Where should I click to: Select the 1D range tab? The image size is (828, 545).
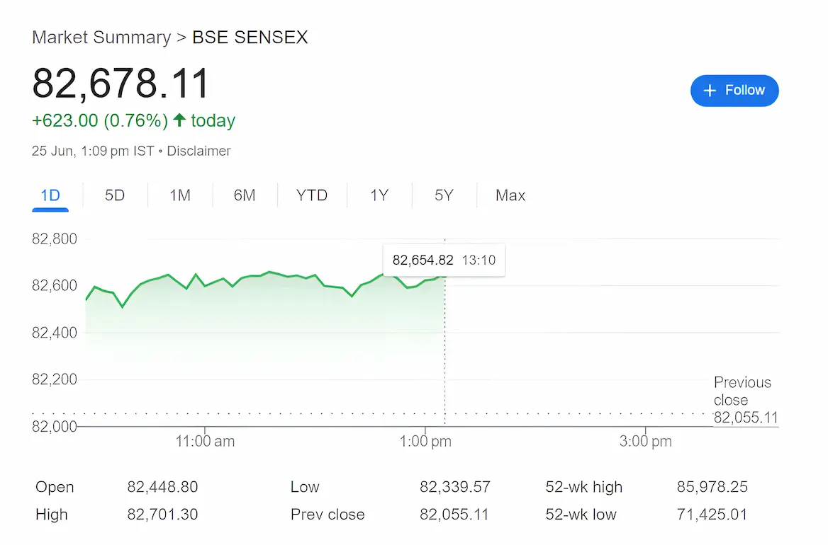coord(50,195)
